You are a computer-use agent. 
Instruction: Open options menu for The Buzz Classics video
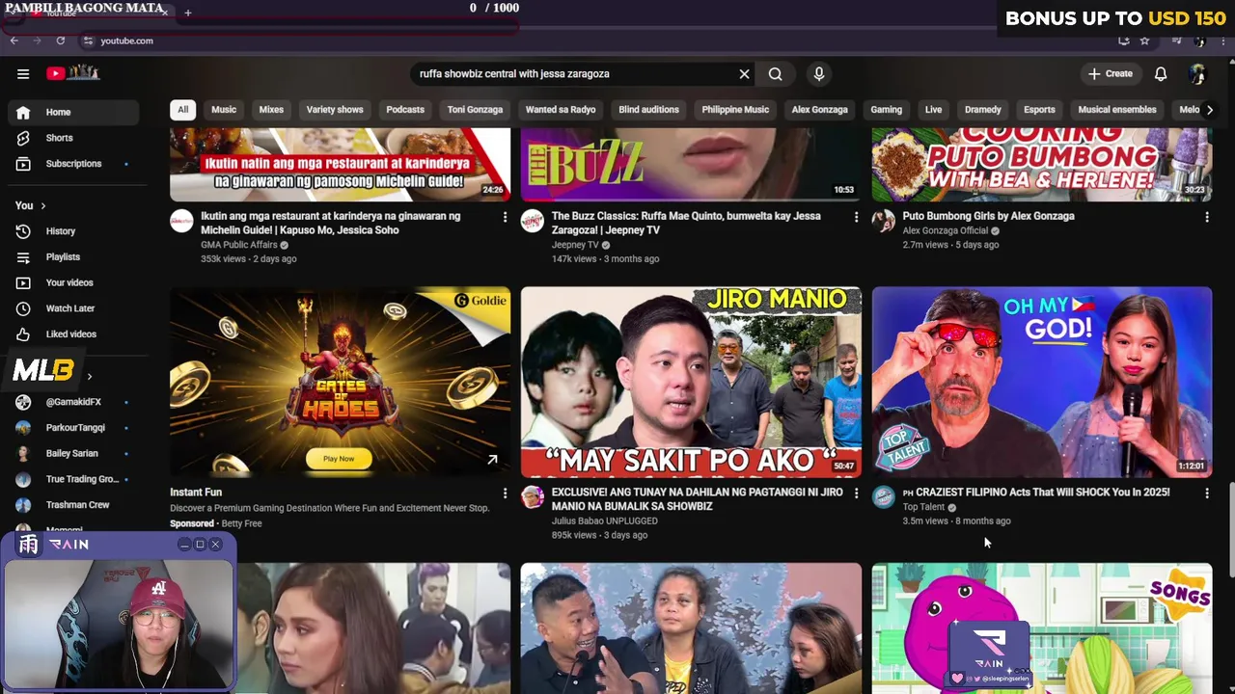pyautogui.click(x=856, y=218)
